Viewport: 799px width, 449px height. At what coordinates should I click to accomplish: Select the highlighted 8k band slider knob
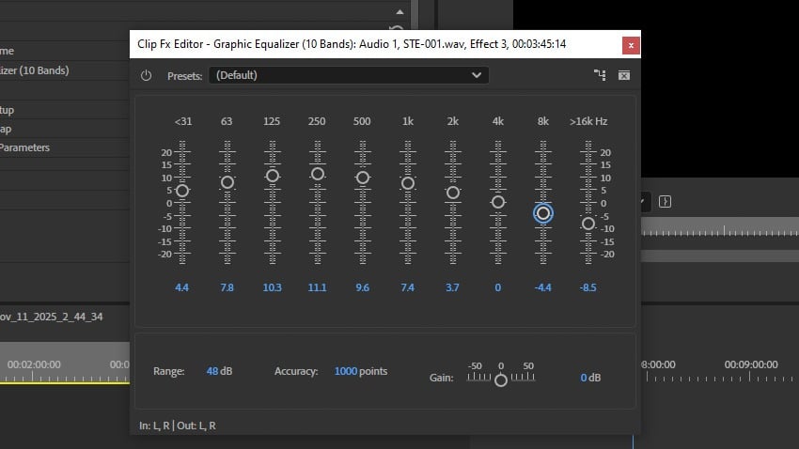tap(542, 213)
